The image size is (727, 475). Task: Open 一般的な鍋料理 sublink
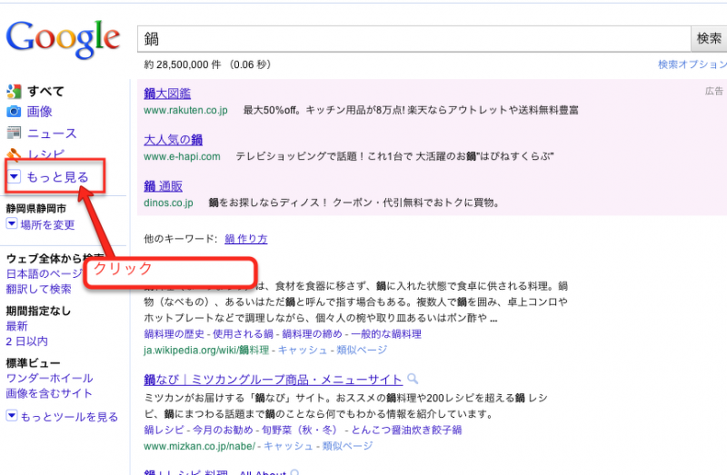[x=386, y=334]
